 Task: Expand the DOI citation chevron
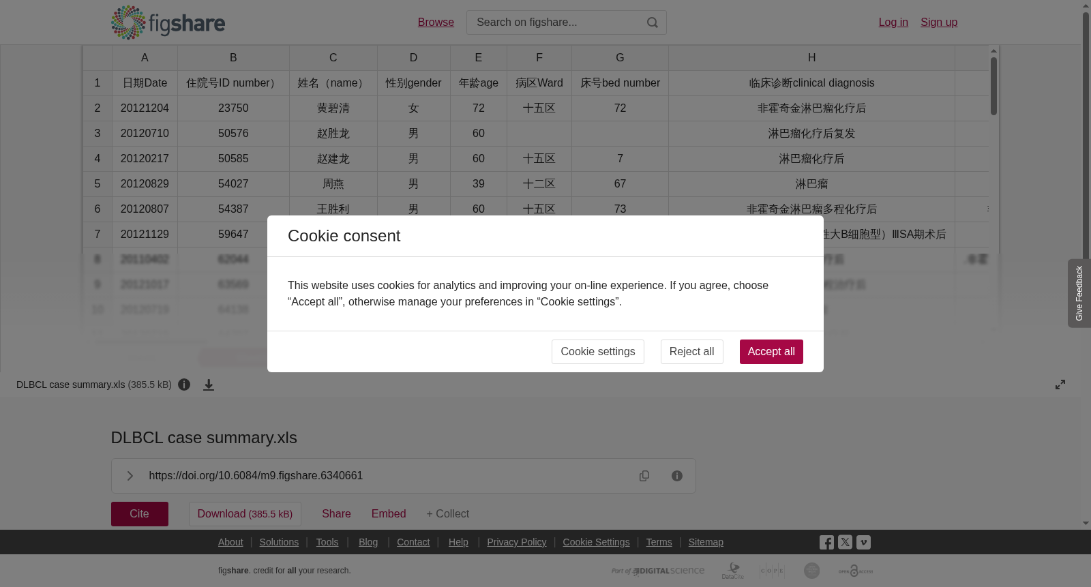[130, 476]
